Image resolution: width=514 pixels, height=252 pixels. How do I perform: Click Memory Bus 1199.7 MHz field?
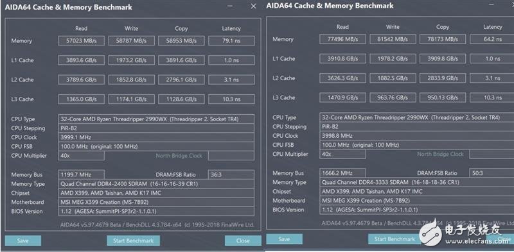82,174
